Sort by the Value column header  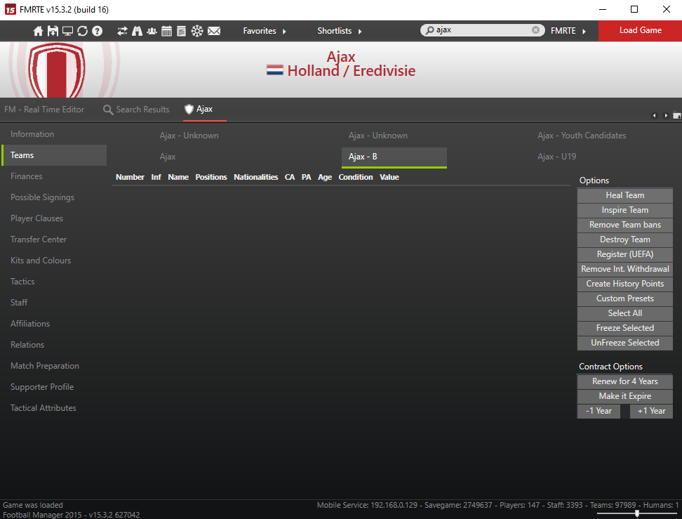[389, 177]
